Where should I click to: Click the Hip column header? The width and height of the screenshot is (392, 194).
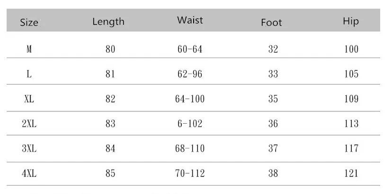pos(351,21)
